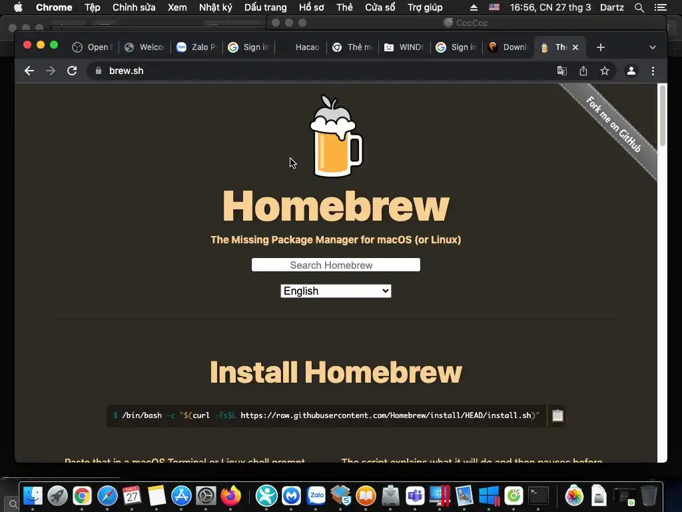The image size is (682, 512).
Task: Switch to the Hacao tab
Action: (x=301, y=47)
